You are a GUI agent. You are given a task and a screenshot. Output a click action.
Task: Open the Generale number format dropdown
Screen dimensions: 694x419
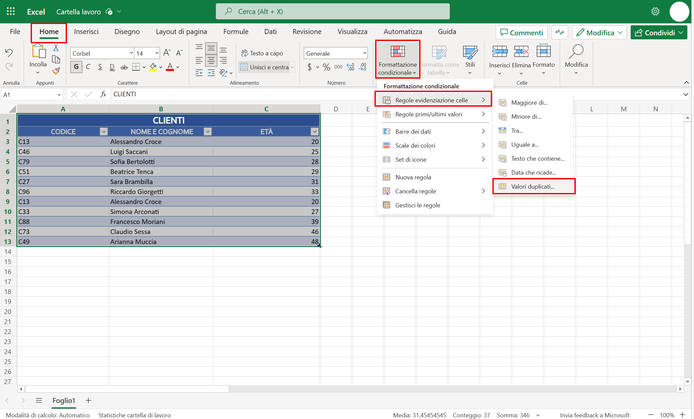click(x=363, y=53)
